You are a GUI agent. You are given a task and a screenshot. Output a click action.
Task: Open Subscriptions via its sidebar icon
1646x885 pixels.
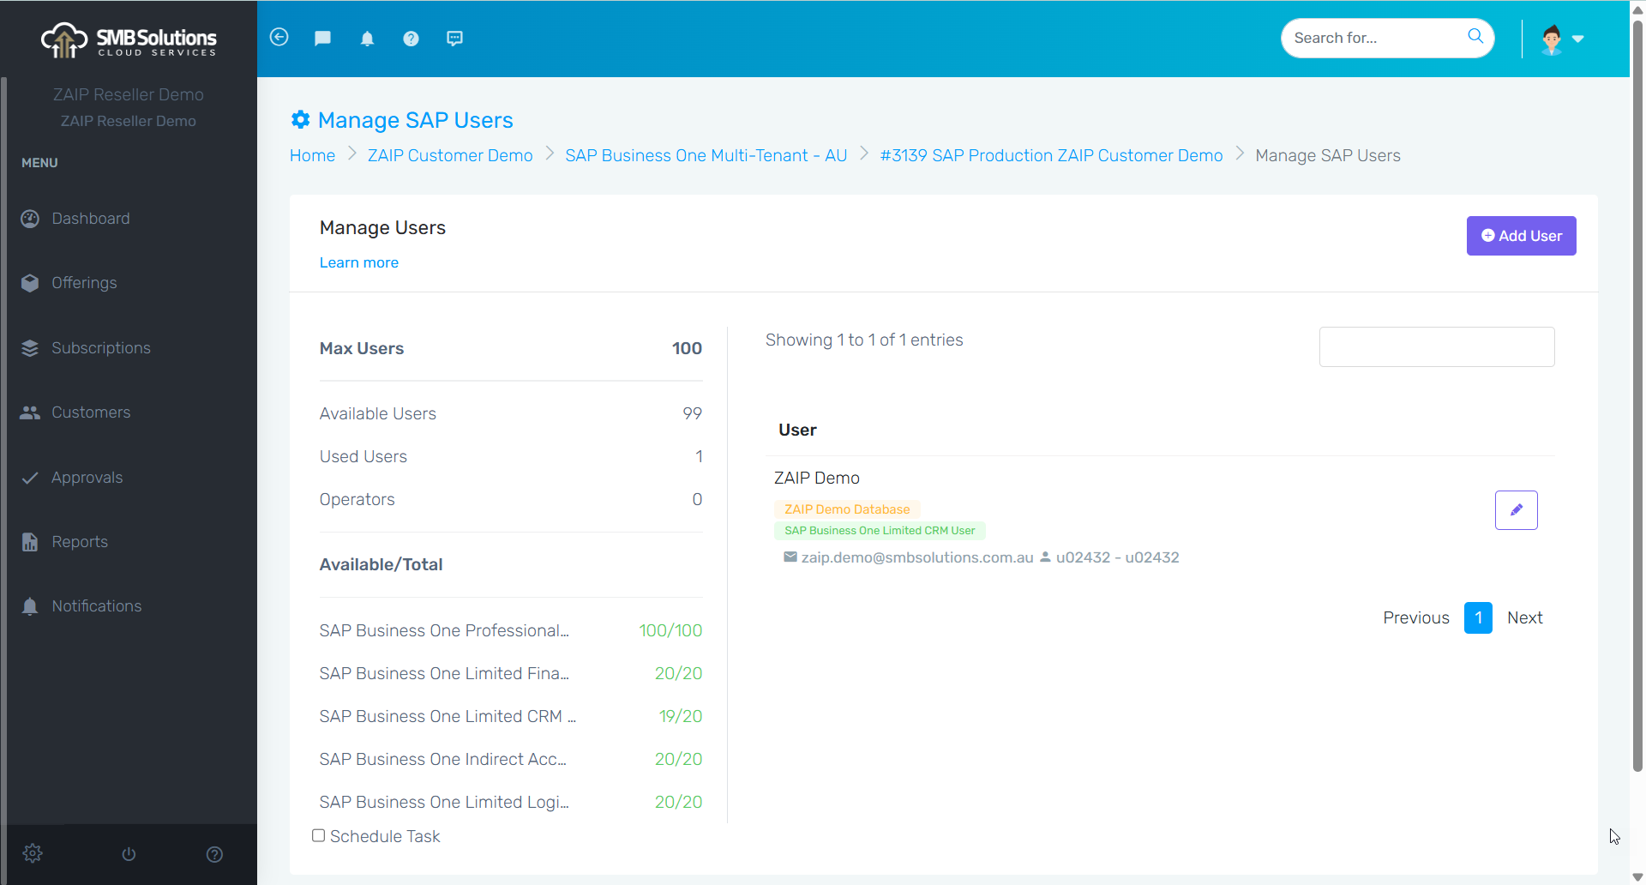pos(30,348)
